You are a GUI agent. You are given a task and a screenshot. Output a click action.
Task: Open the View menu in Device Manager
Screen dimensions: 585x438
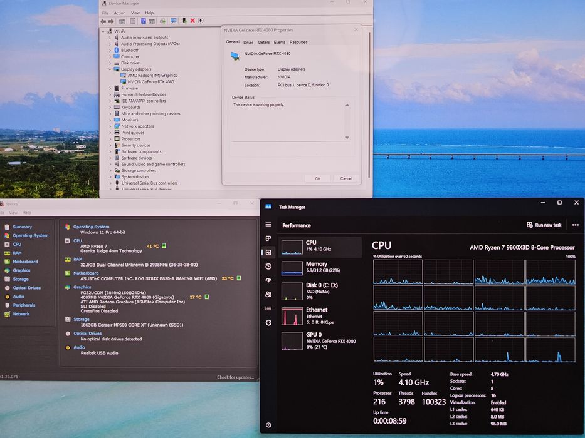(x=135, y=13)
